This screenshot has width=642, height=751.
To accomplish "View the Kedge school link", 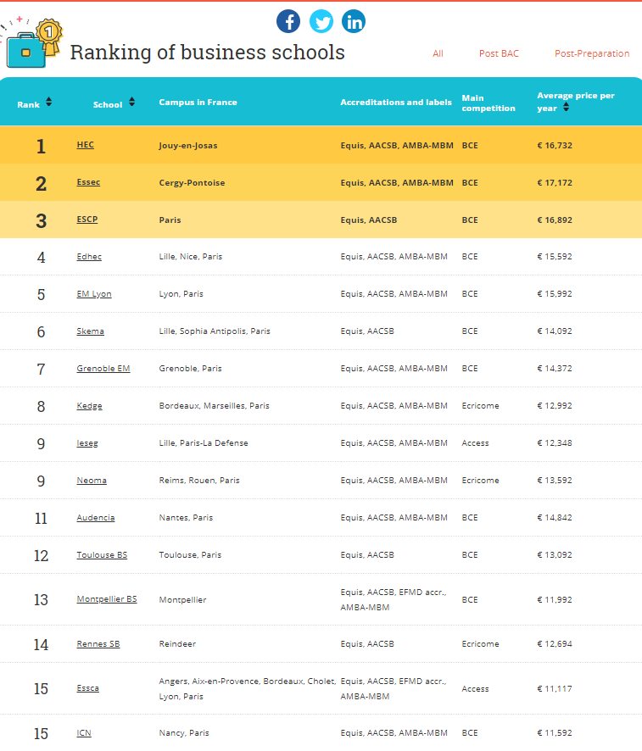I will [x=90, y=406].
